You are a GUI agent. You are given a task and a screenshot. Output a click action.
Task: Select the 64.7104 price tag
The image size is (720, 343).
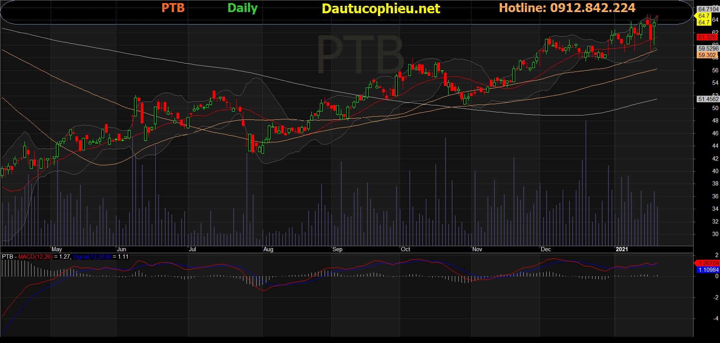(708, 9)
